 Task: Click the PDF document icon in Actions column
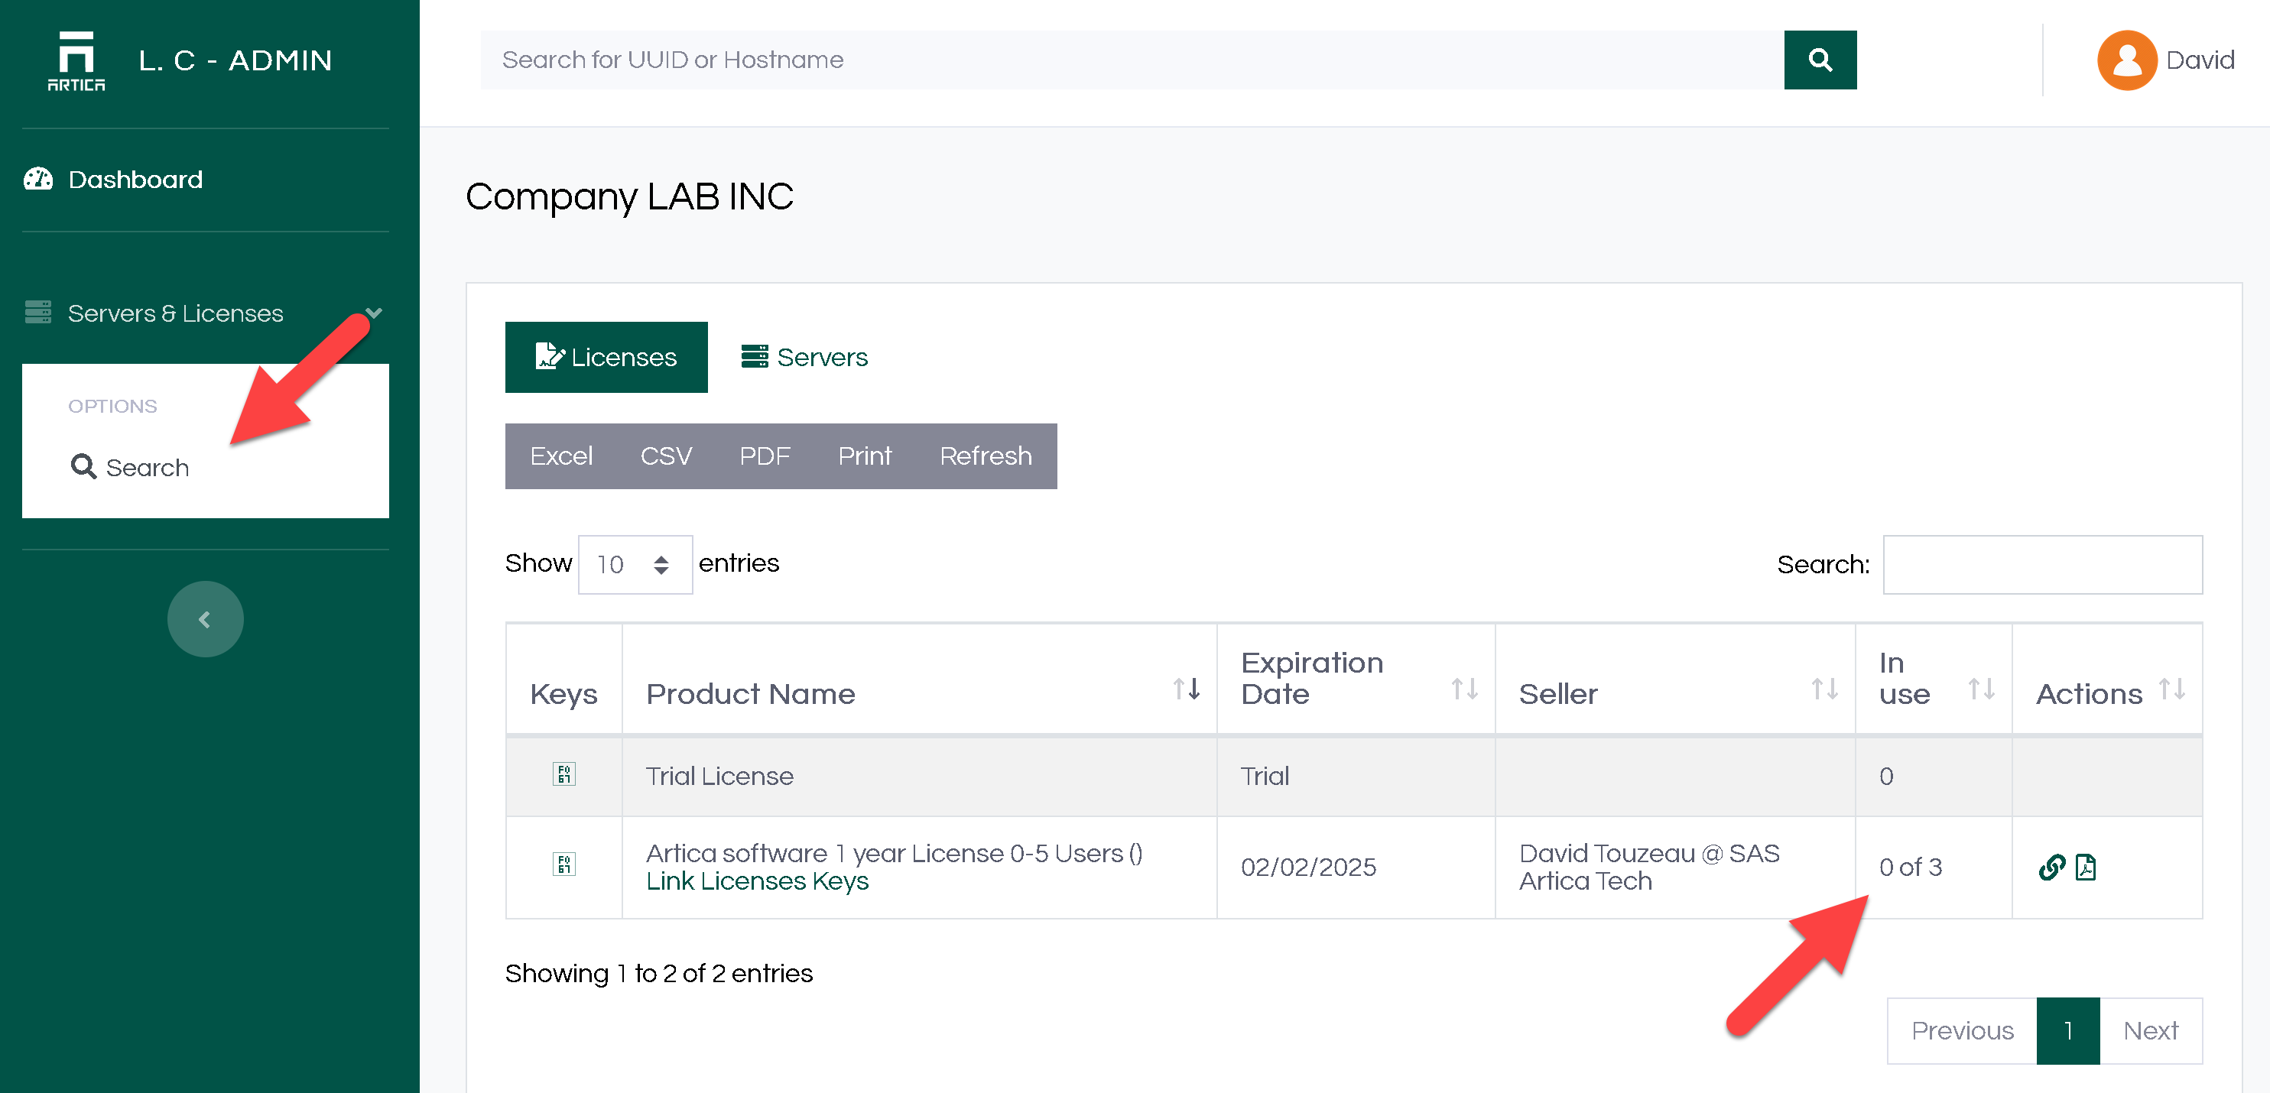[x=2086, y=868]
